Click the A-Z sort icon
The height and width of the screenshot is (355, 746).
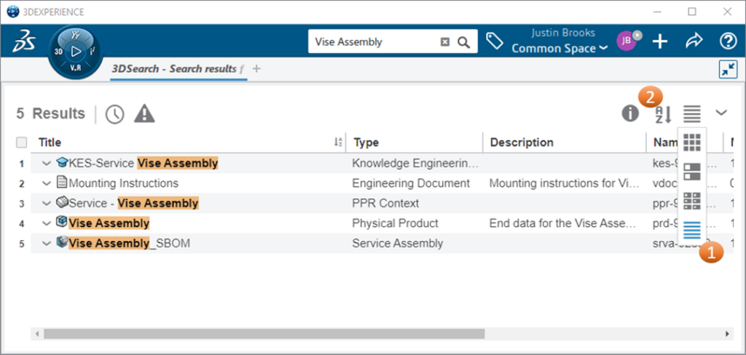[x=661, y=113]
